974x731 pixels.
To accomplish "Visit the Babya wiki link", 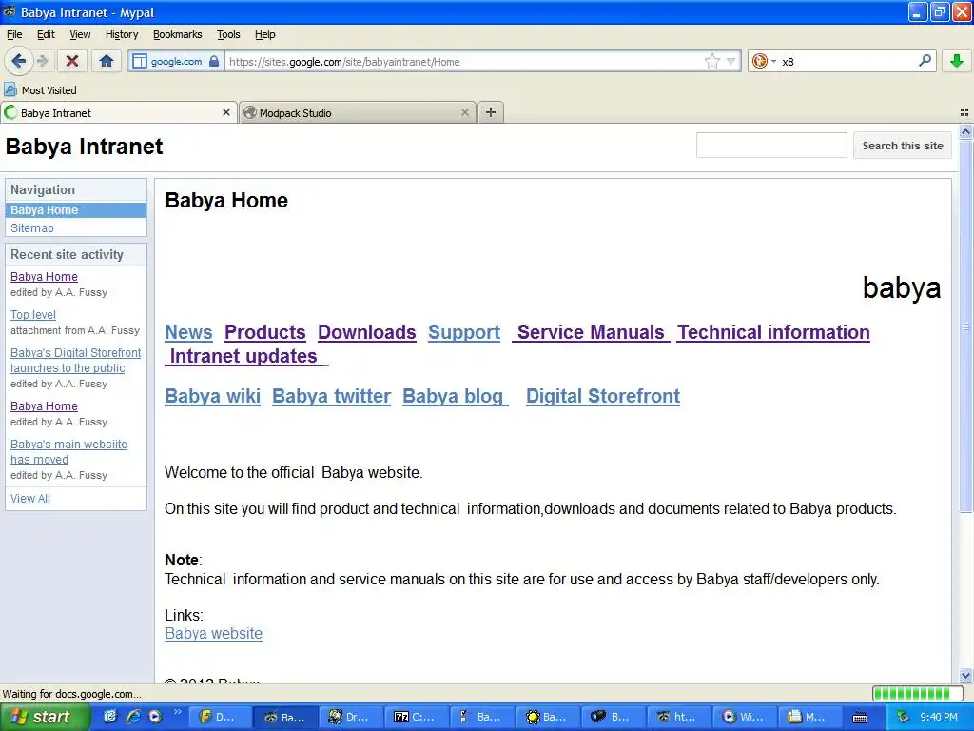I will click(x=212, y=396).
